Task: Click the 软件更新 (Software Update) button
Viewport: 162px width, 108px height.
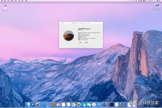Action: [86, 43]
